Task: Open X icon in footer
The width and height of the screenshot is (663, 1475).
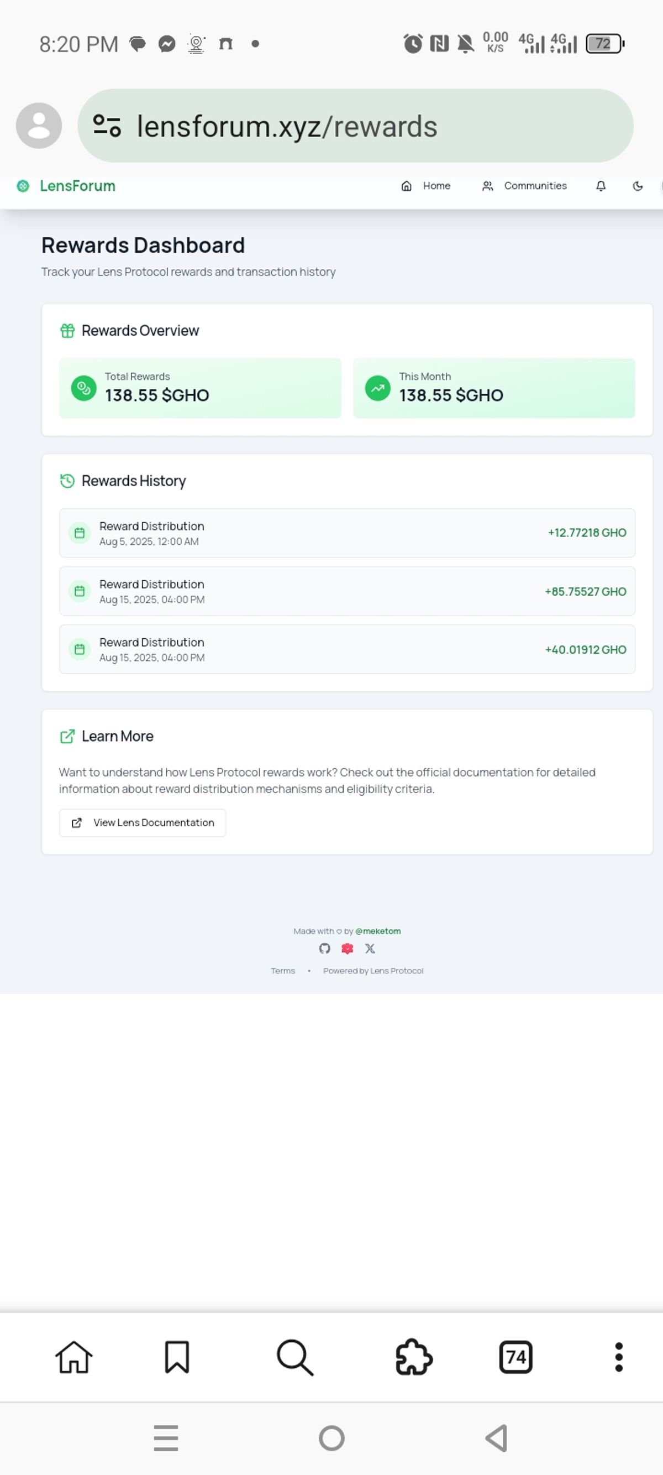Action: coord(370,949)
